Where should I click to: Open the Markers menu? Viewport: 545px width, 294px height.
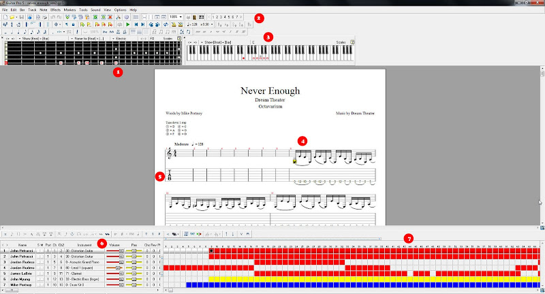point(69,10)
